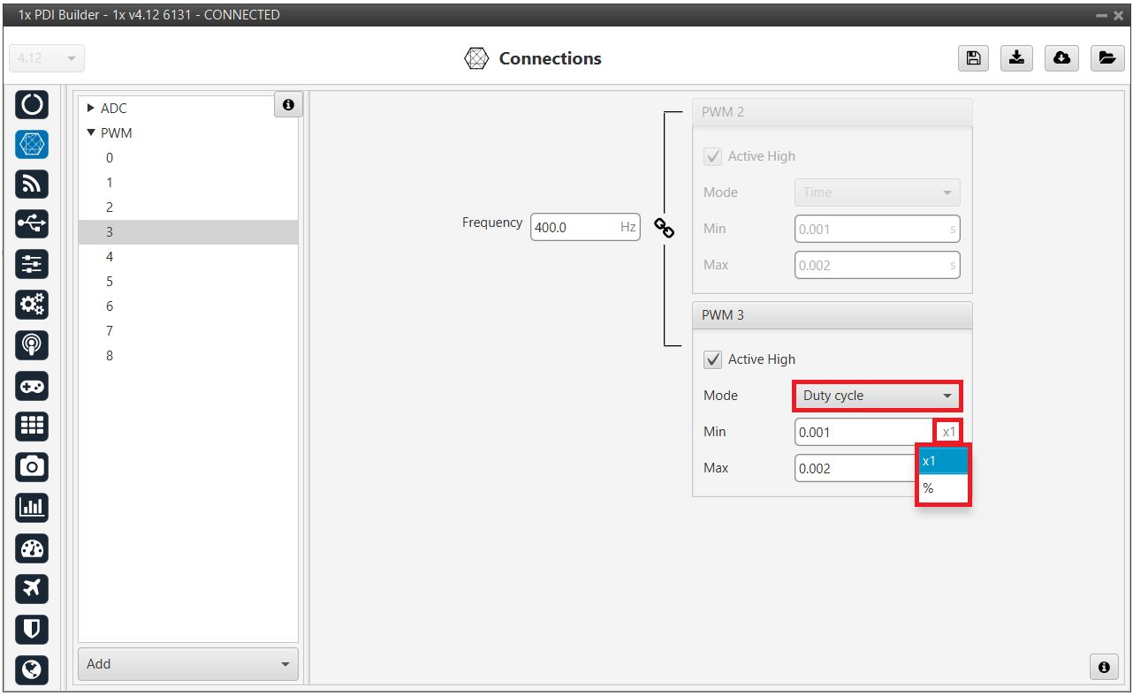Open the PWM 3 Duty cycle mode dropdown

[877, 396]
